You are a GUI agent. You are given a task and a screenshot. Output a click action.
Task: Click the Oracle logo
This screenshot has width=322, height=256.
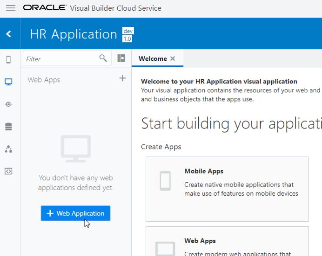click(x=45, y=8)
